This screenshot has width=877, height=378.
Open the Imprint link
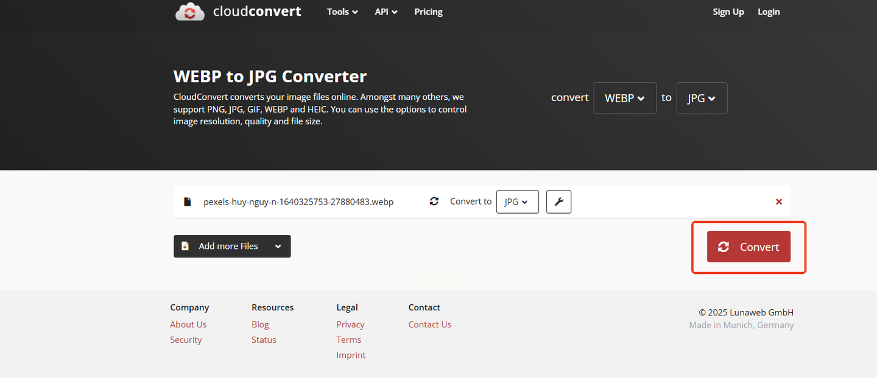(351, 355)
